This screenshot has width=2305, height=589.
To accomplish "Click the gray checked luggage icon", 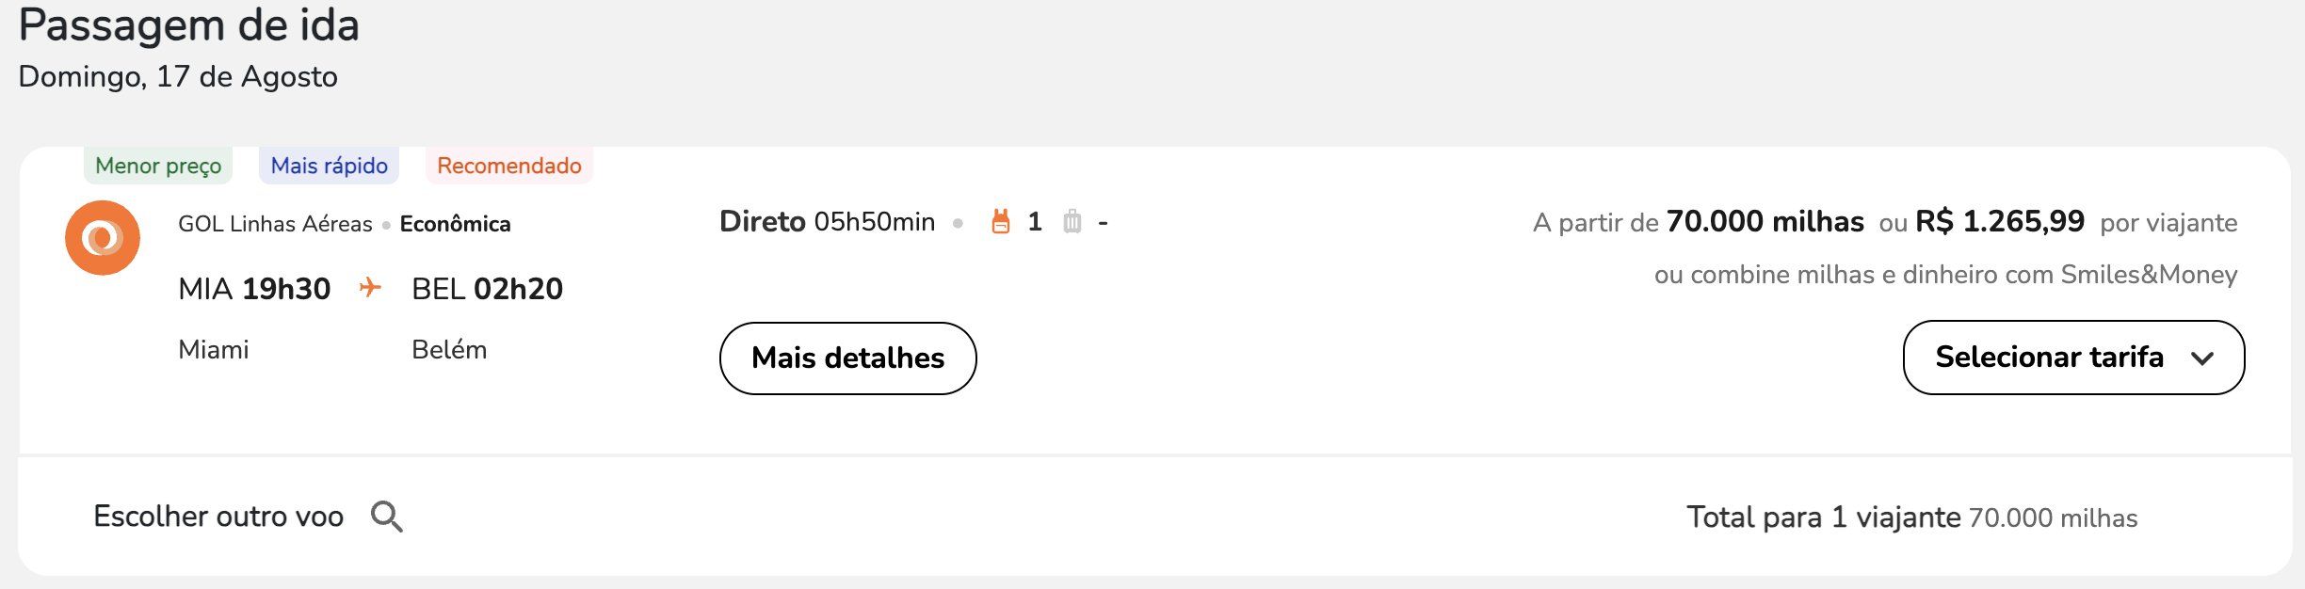I will 1072,222.
